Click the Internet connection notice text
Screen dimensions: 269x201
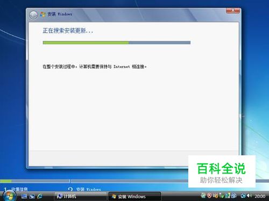(x=95, y=67)
